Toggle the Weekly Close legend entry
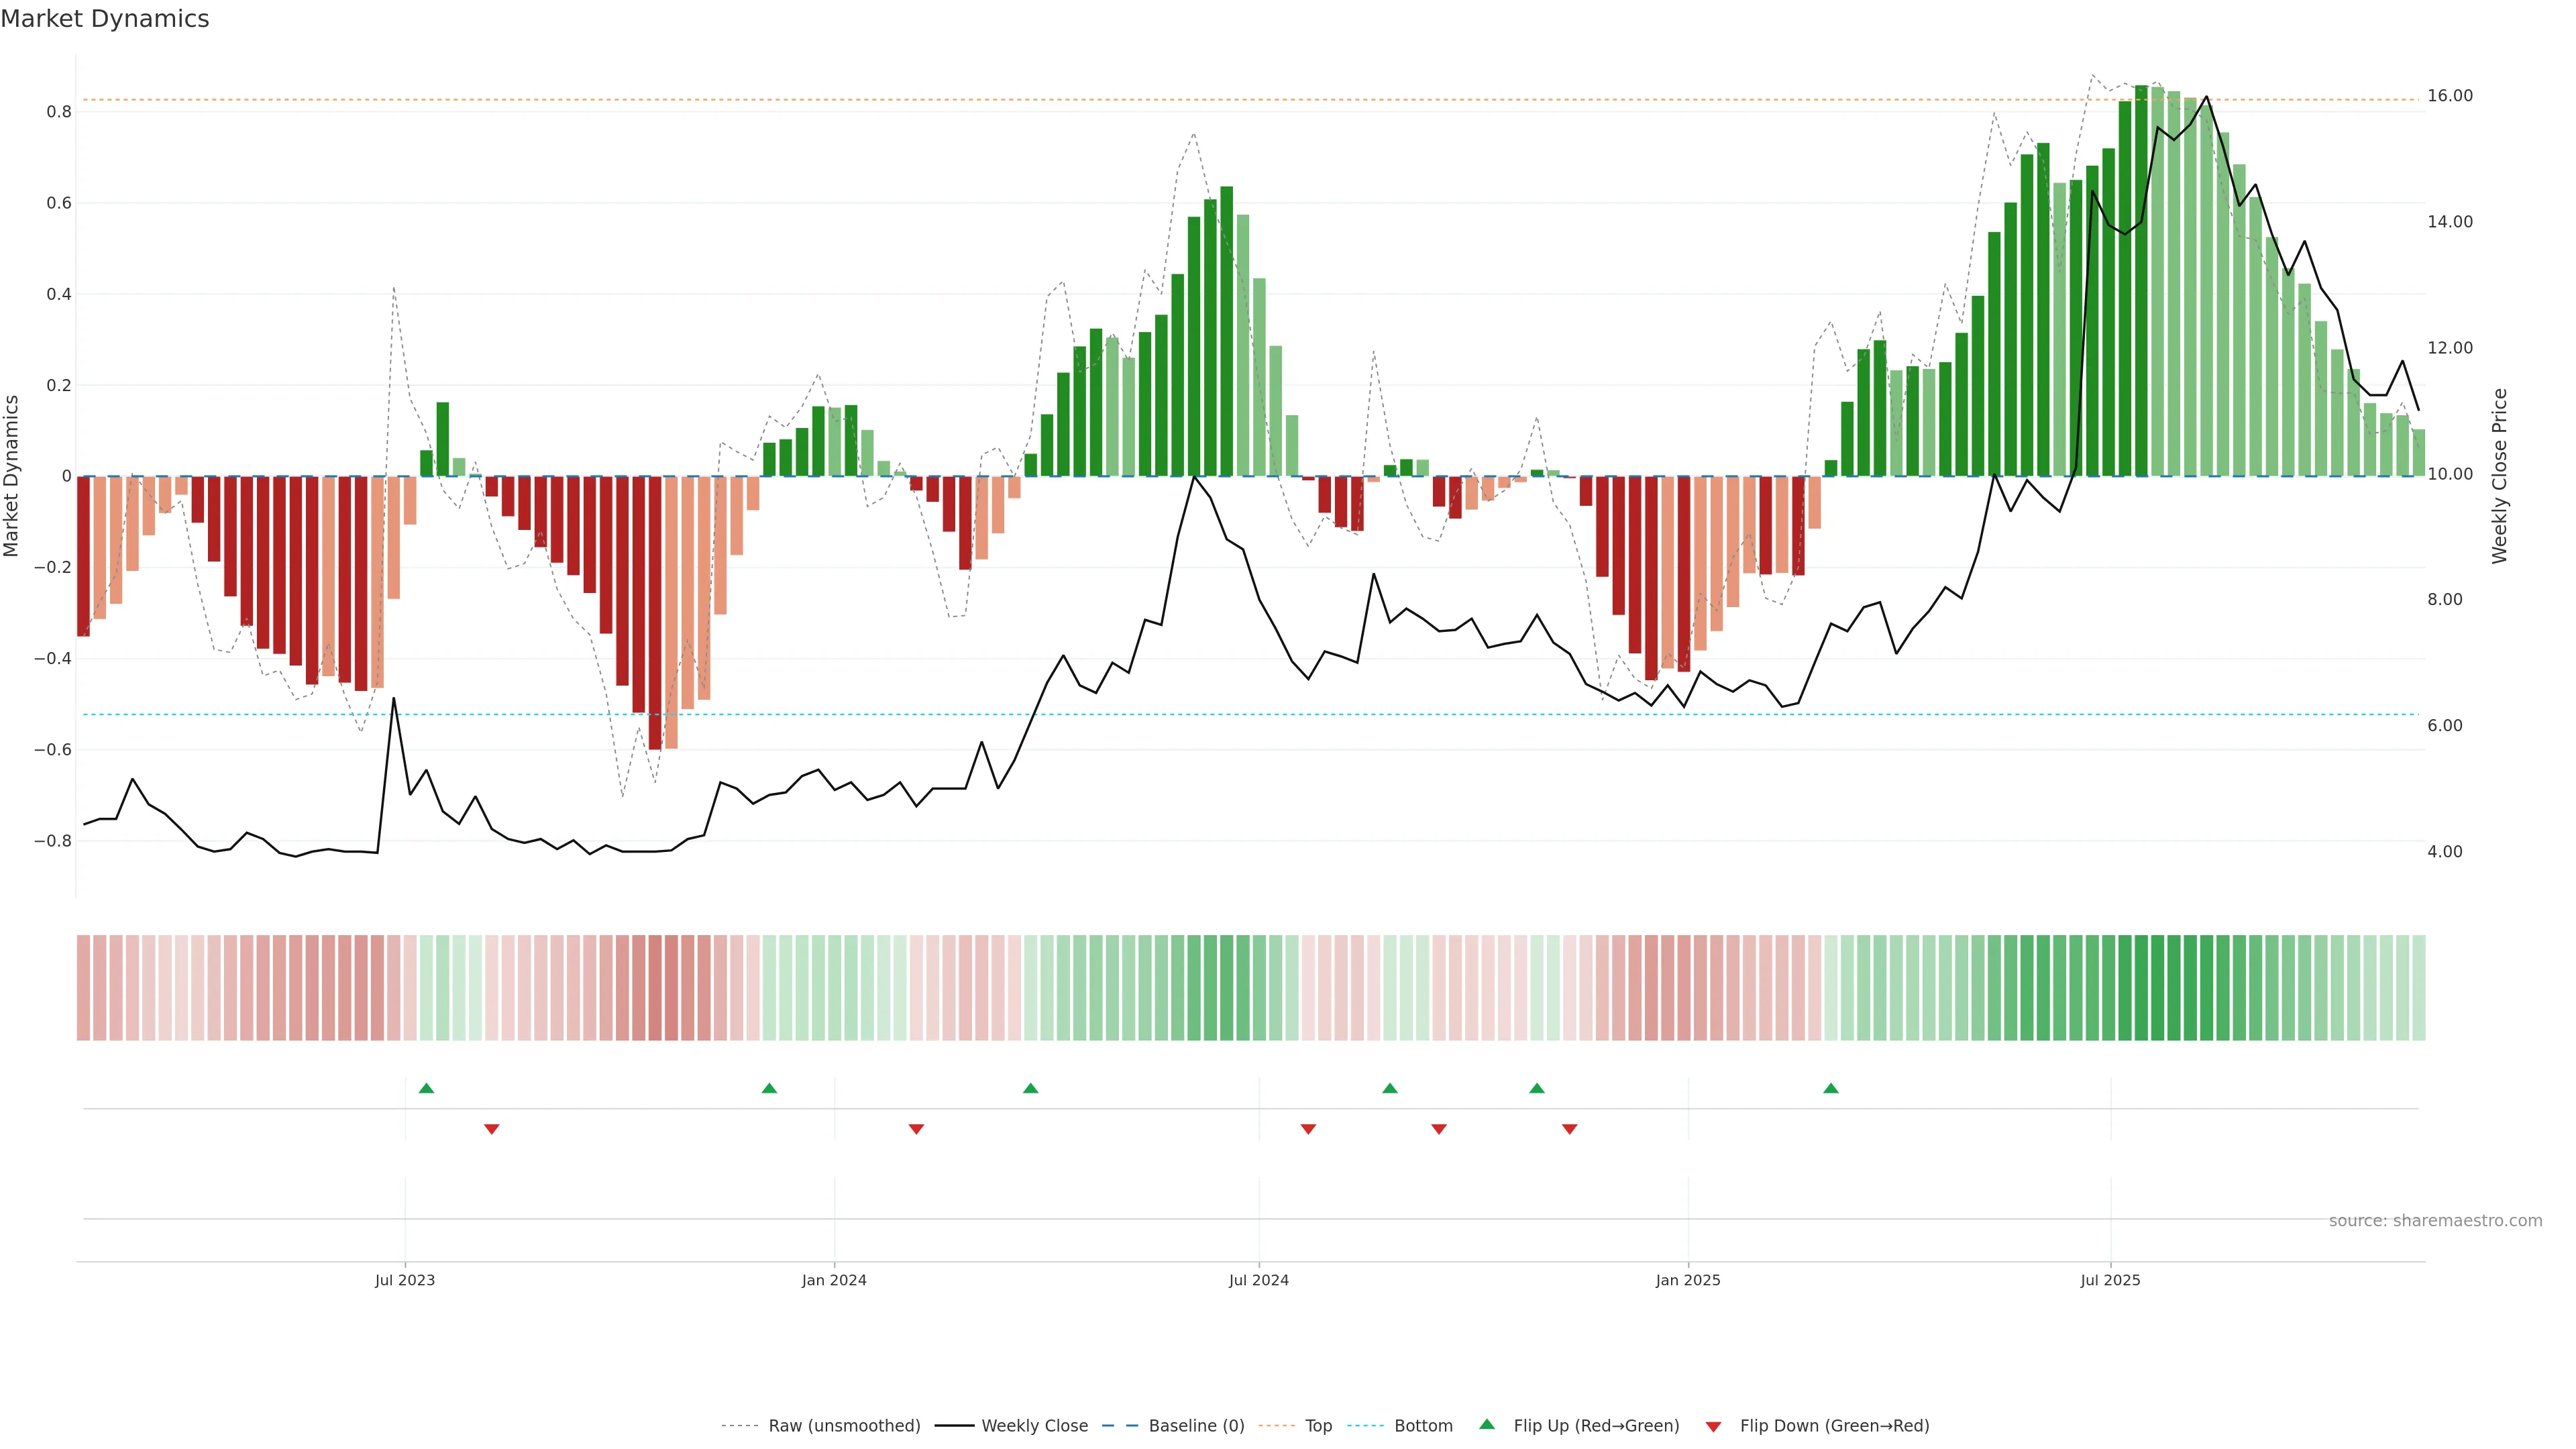Viewport: 2576px width, 1449px height. [x=1034, y=1426]
